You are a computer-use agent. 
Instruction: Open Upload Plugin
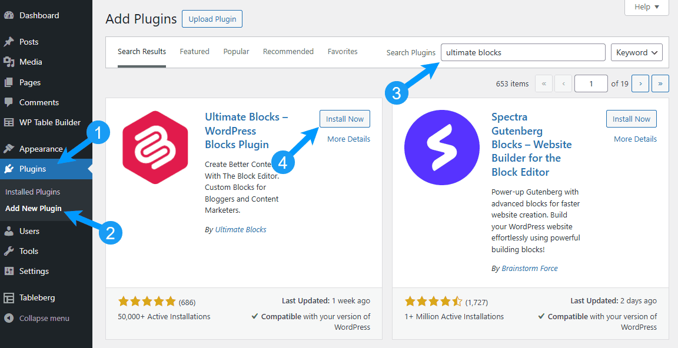(212, 19)
